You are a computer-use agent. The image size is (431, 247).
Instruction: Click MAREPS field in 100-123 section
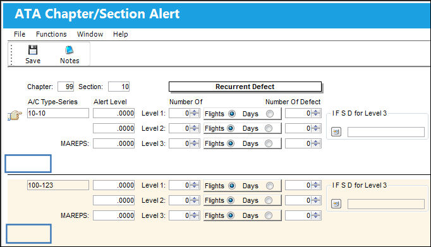(x=114, y=215)
